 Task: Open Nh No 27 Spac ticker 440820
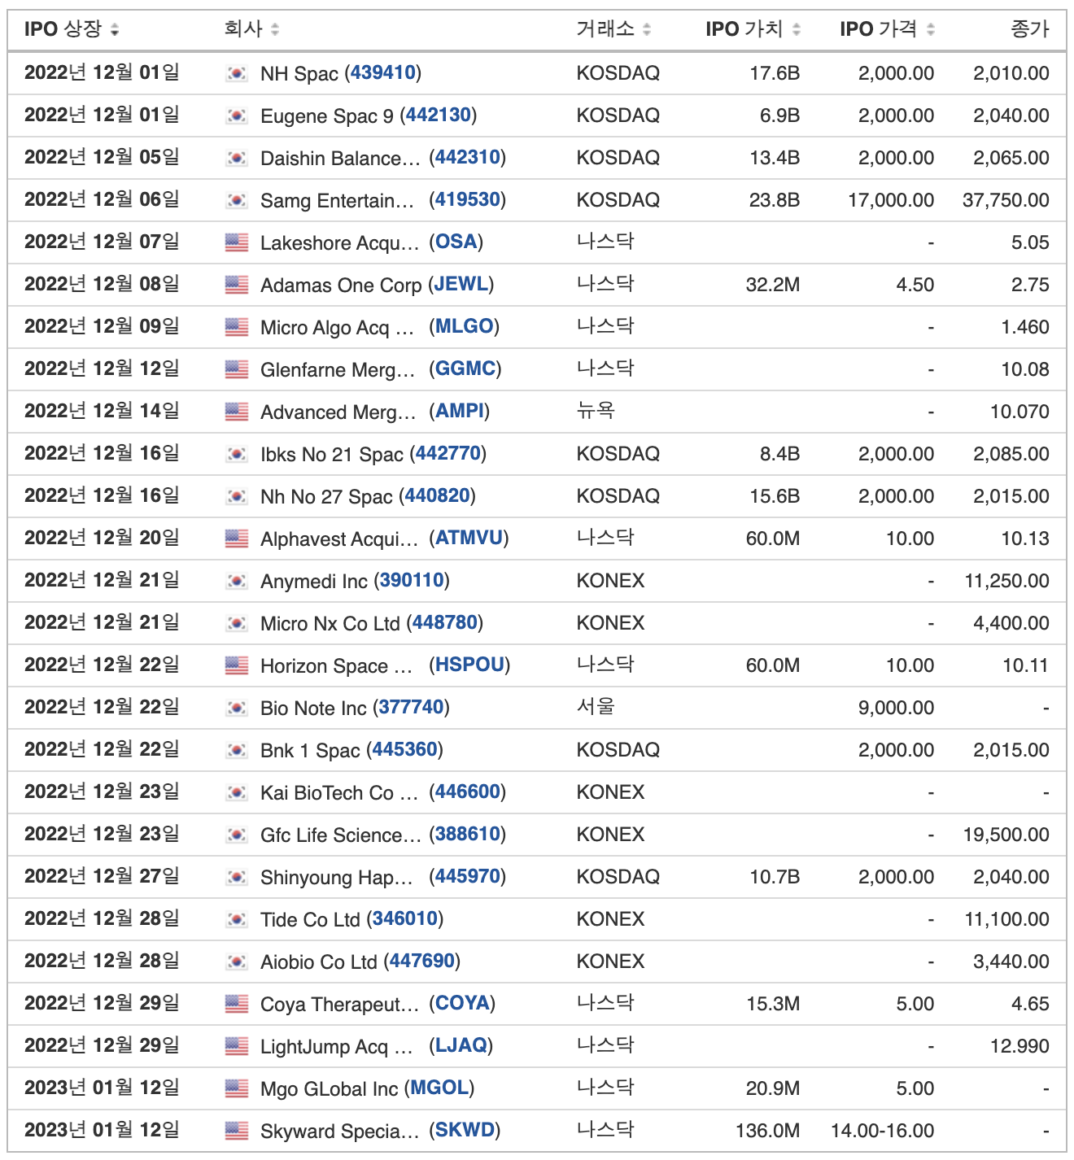438,495
